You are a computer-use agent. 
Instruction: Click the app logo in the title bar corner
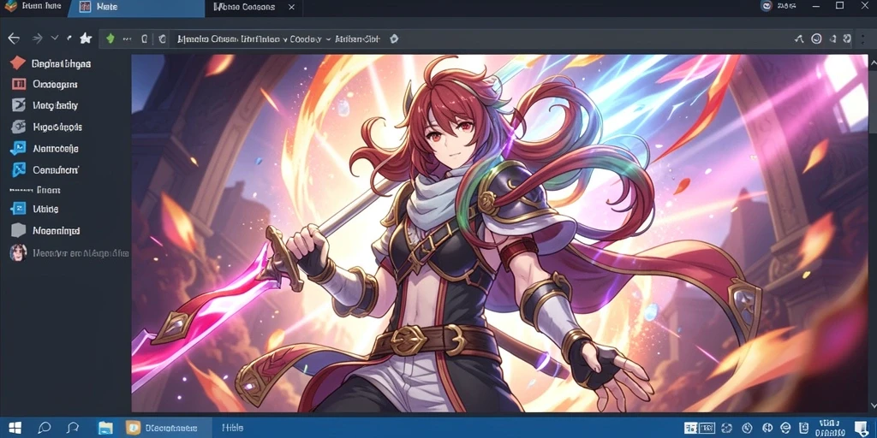[x=10, y=7]
